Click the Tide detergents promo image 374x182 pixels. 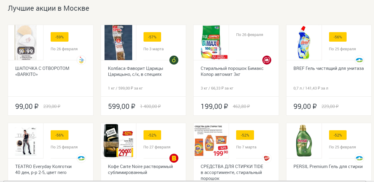click(x=211, y=141)
